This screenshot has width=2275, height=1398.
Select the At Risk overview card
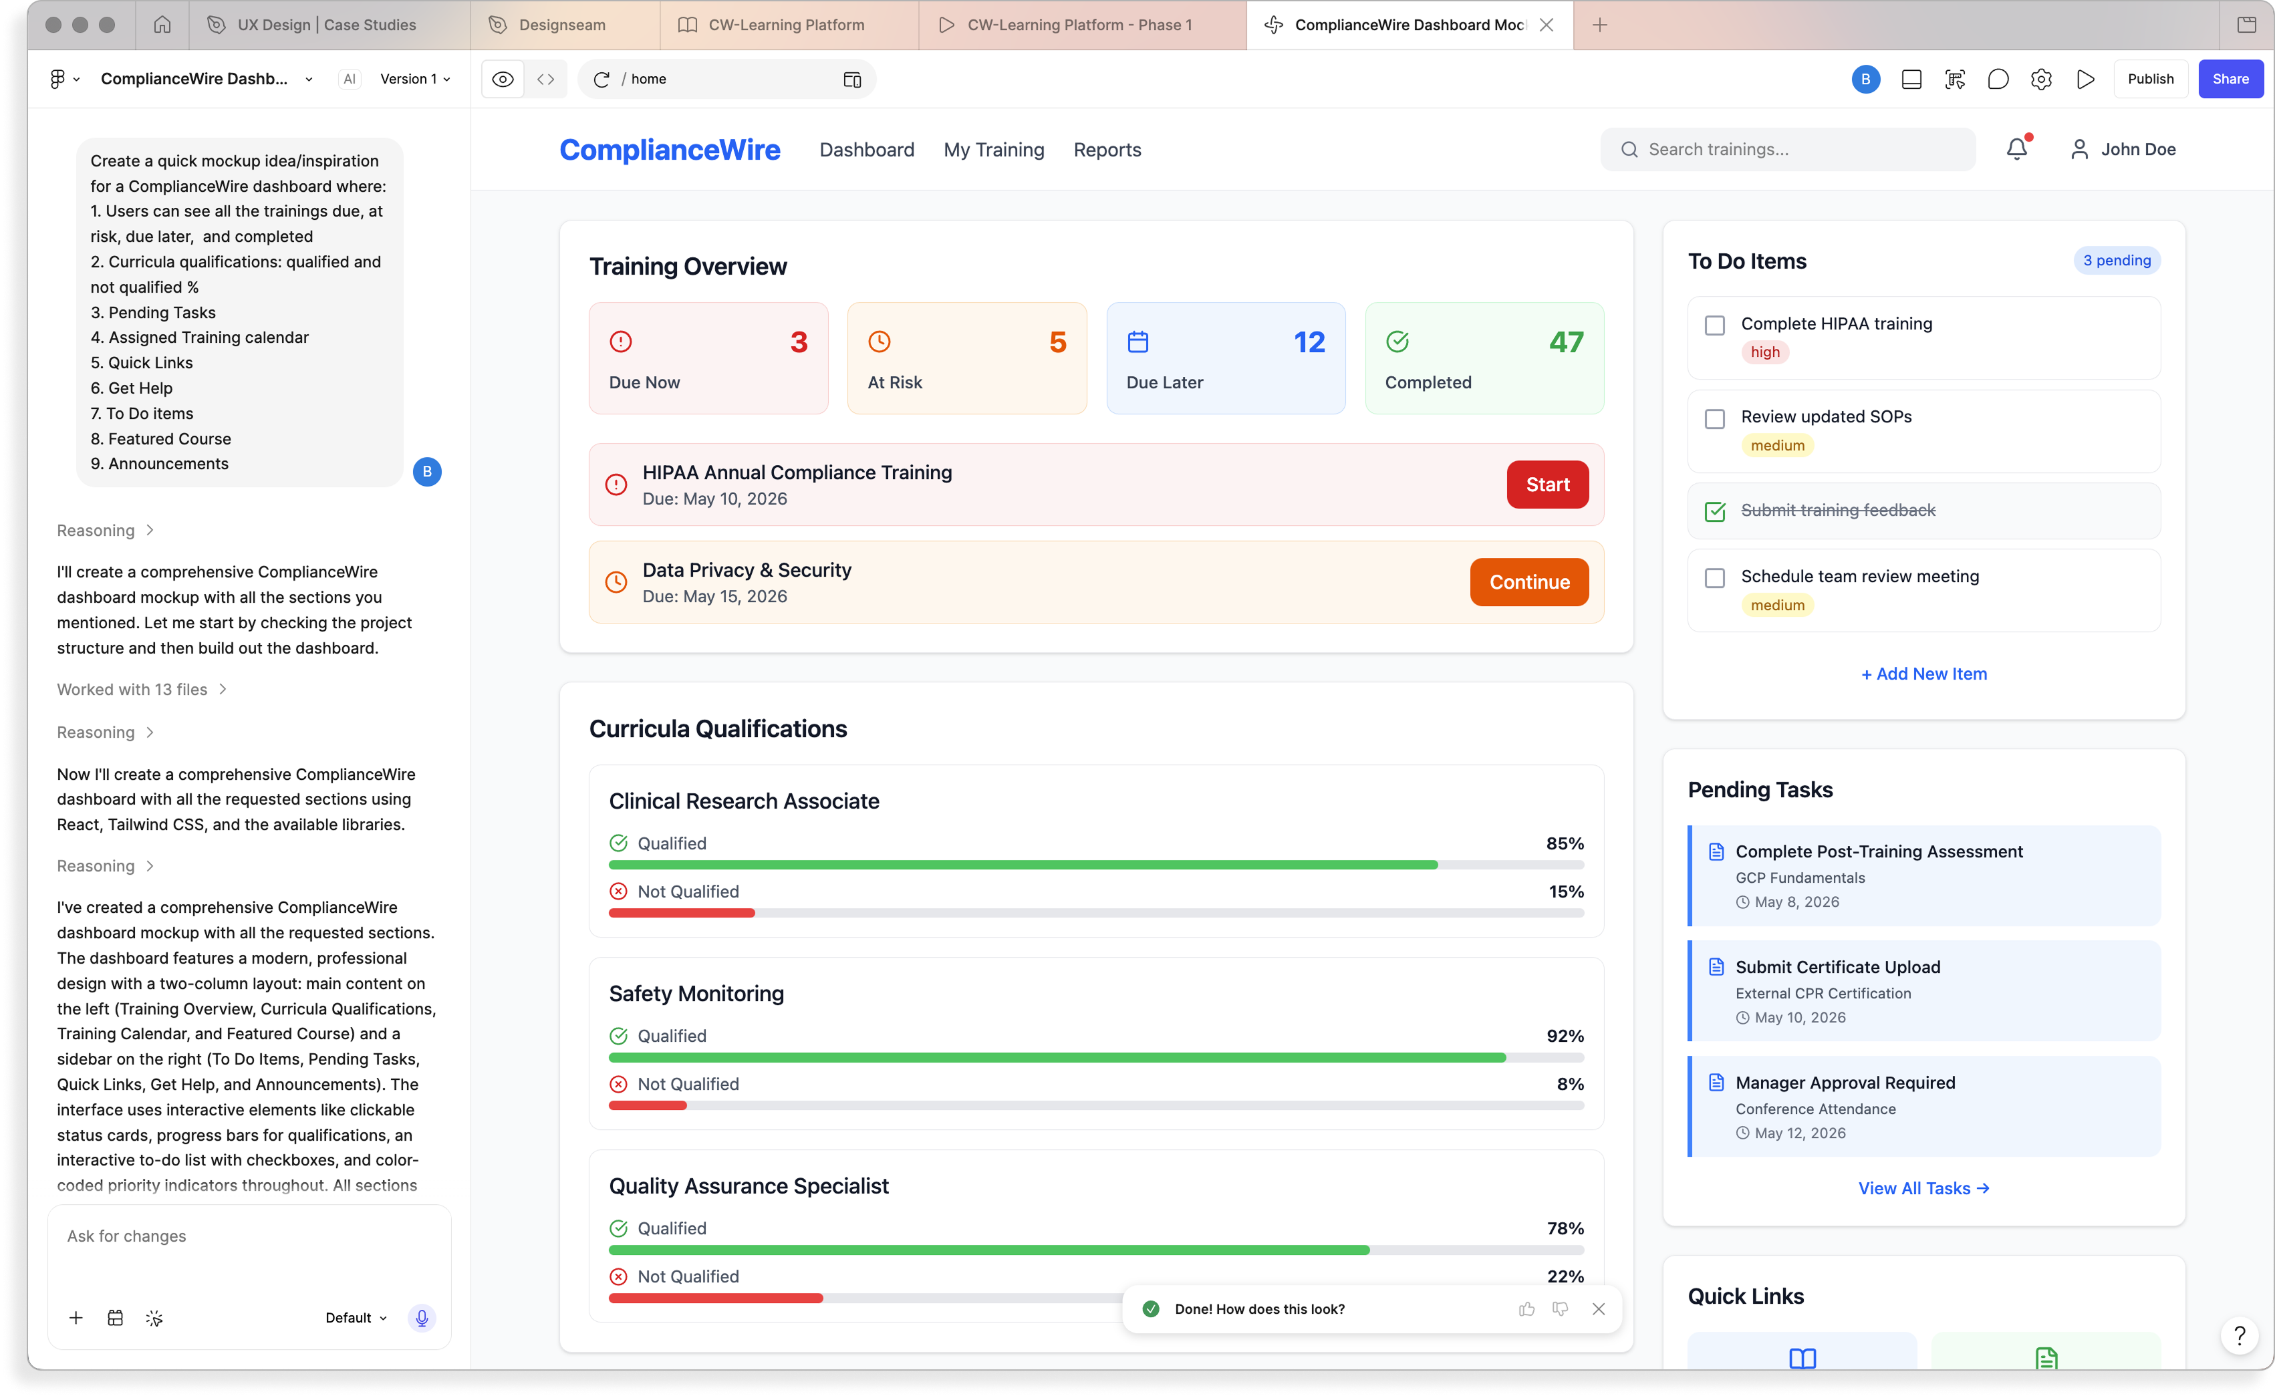tap(966, 358)
